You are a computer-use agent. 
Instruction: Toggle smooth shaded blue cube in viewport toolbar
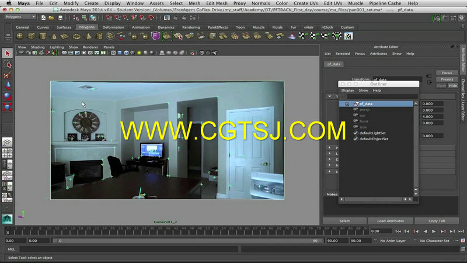[120, 53]
